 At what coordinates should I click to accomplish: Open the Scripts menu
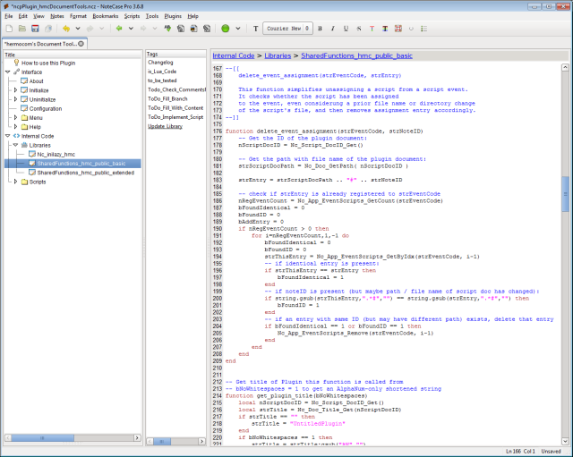132,16
